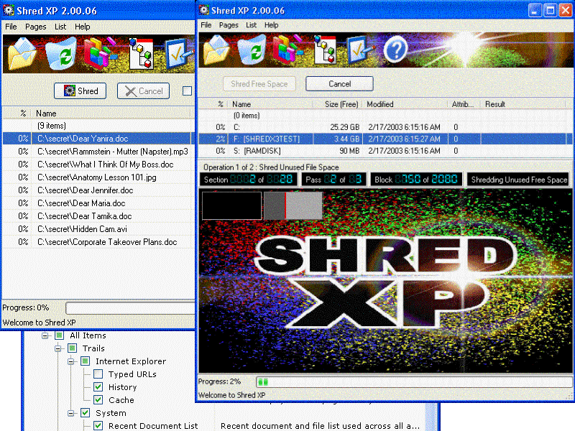Select the Anatomy Lesson 101.jpg file
The width and height of the screenshot is (575, 431).
tap(98, 177)
